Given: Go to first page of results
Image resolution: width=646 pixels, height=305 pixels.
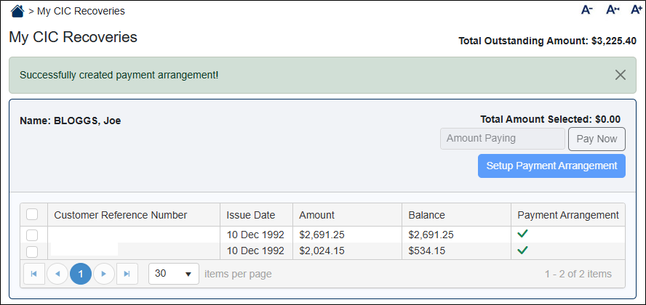Looking at the screenshot, I should 33,274.
